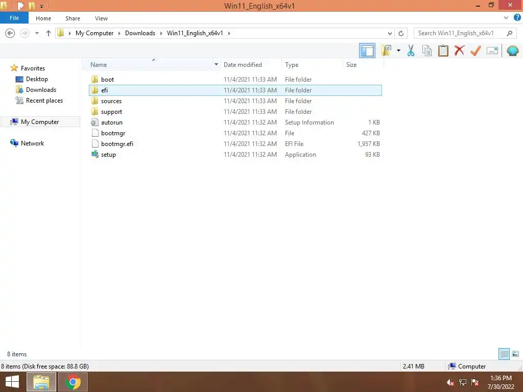The image size is (523, 392).
Task: Open the Customize Quick Access Toolbar dropdown
Action: (42, 6)
